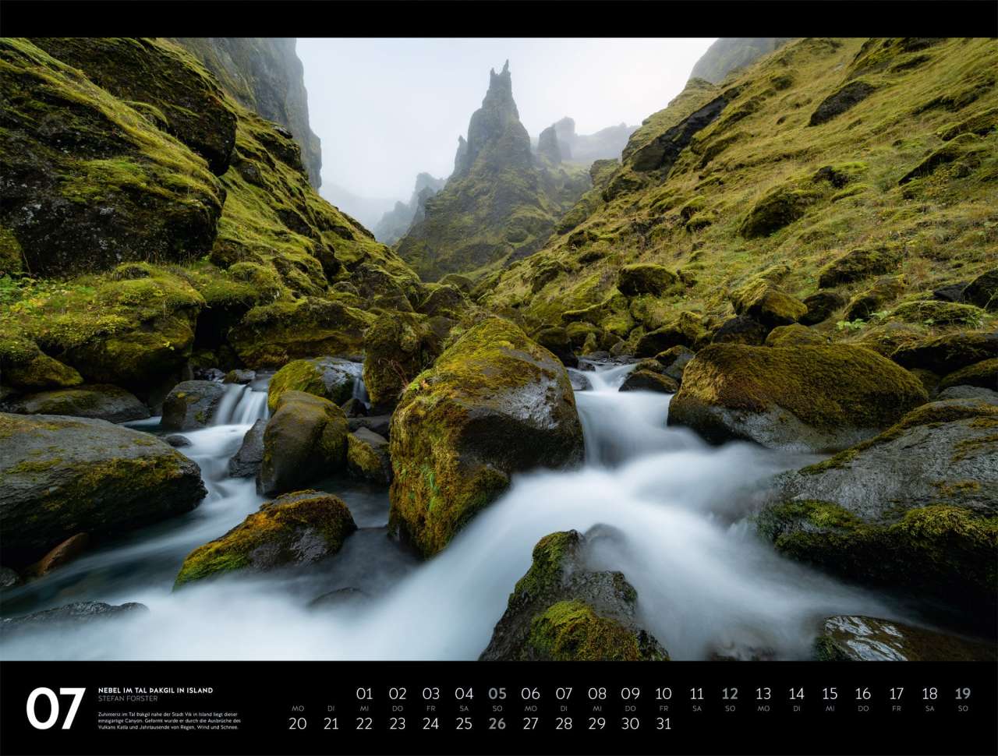Select date 01 in the calendar
Screen dimensions: 998x756
coord(364,694)
